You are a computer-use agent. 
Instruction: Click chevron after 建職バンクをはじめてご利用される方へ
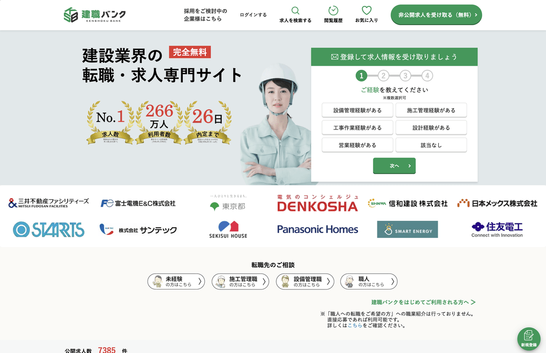[473, 302]
